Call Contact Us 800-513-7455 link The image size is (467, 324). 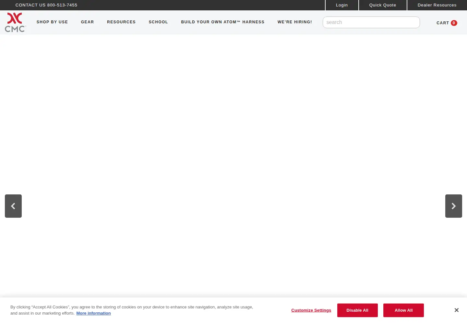tap(46, 5)
